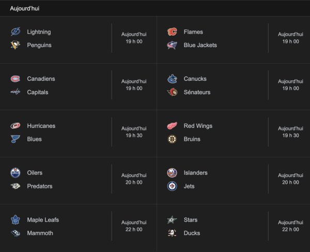Click the Lightning team logo

15,32
